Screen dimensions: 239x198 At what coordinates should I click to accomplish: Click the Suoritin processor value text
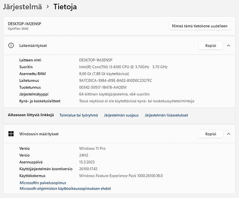pos(123,67)
